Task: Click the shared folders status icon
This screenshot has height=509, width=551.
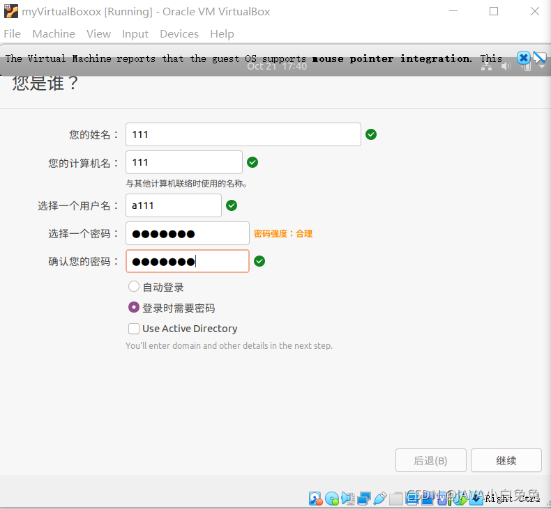Action: pyautogui.click(x=396, y=499)
